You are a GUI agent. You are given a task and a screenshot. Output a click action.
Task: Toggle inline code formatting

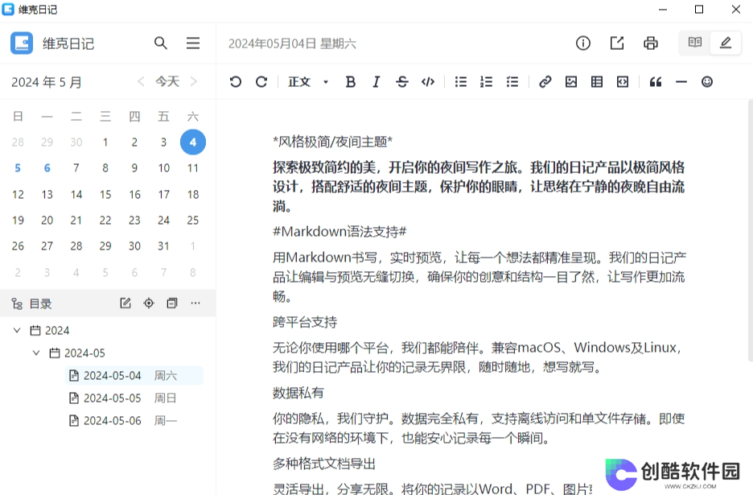click(x=428, y=82)
